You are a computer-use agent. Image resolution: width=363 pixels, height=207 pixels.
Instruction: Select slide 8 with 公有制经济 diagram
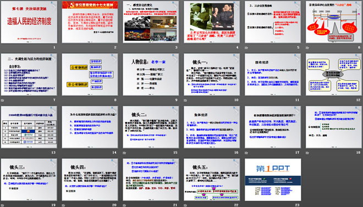pyautogui.click(x=90, y=74)
